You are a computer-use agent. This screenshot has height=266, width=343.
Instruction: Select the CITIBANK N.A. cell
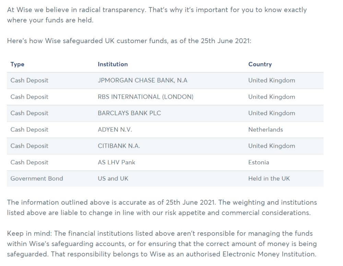click(119, 146)
